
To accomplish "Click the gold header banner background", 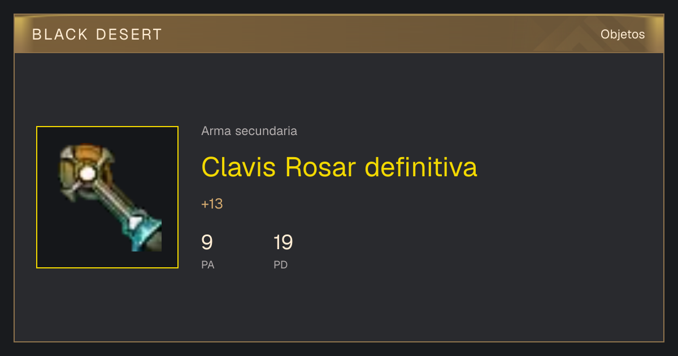I will (x=339, y=34).
